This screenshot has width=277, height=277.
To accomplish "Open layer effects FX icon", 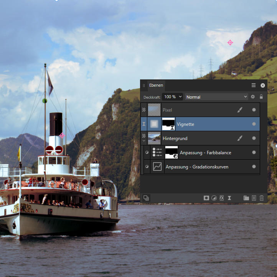I will point(222,198).
